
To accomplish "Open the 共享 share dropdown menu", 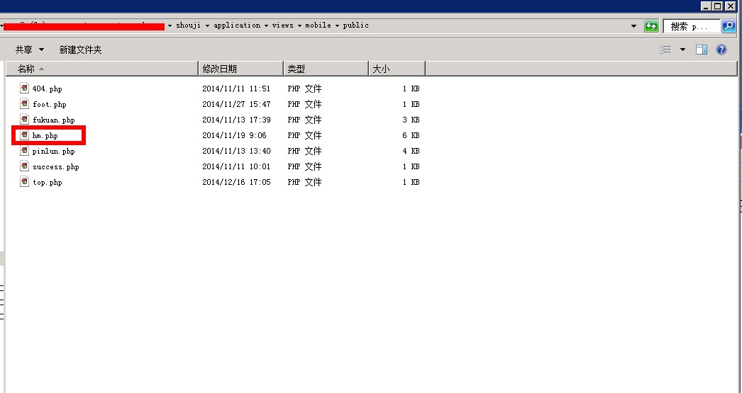I will [x=29, y=50].
